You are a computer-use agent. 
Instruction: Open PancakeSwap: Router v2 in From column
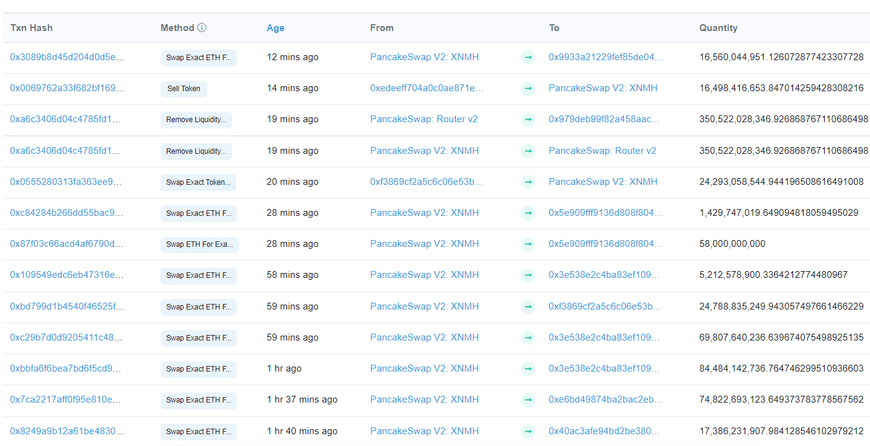click(424, 119)
